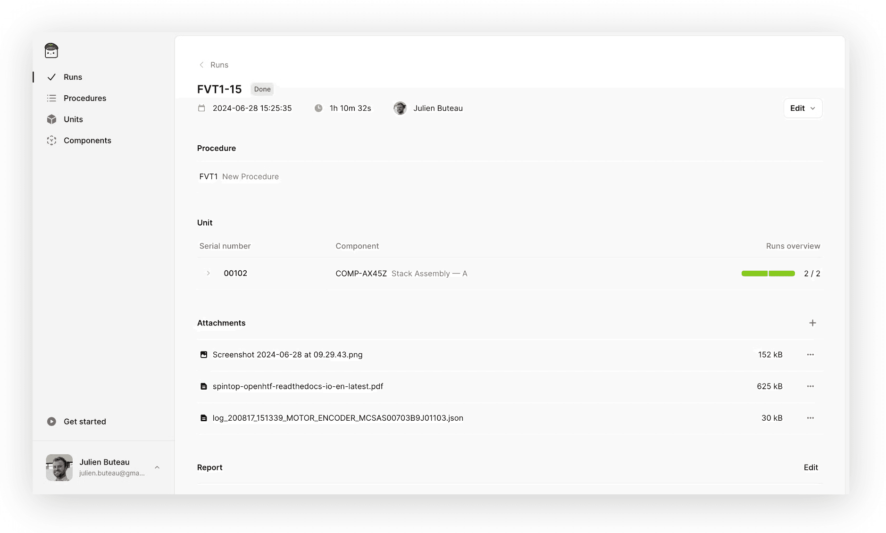Add a new attachment via the plus icon

pyautogui.click(x=813, y=323)
